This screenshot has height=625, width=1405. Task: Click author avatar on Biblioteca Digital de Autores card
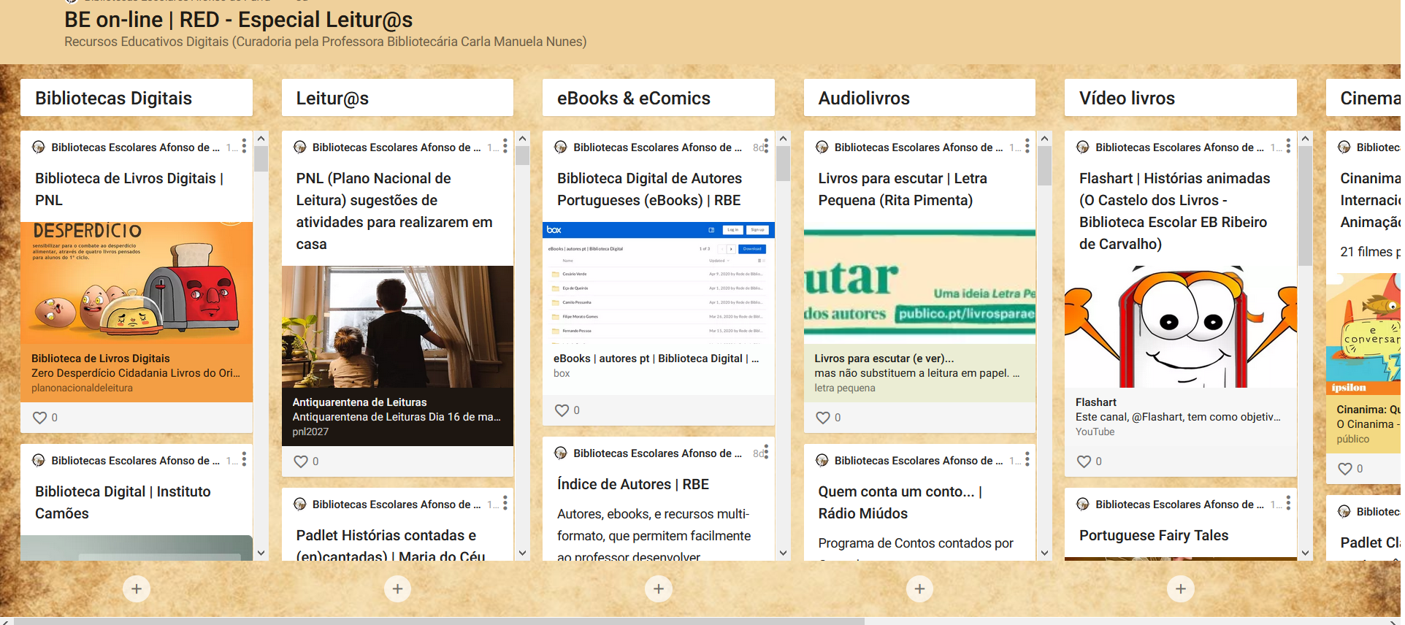561,147
